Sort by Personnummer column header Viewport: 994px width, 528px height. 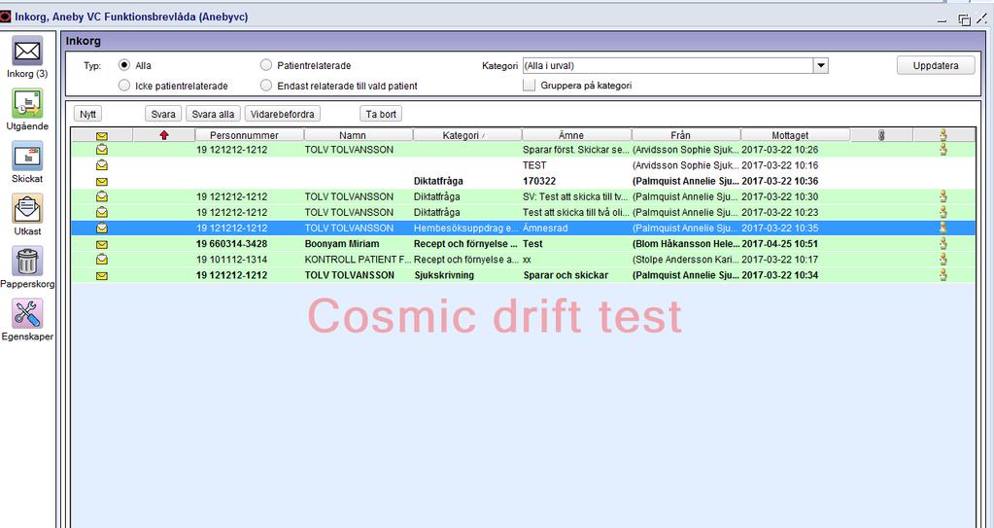point(250,135)
